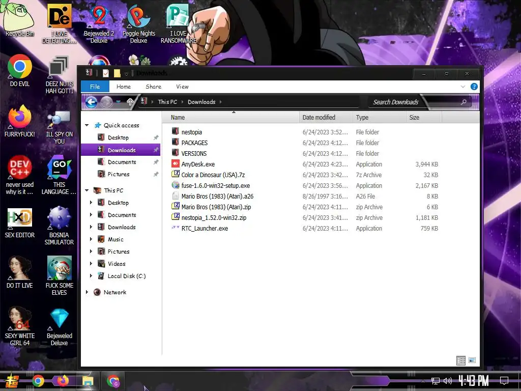Expand the Videos tree node
This screenshot has height=391, width=521.
pyautogui.click(x=91, y=264)
